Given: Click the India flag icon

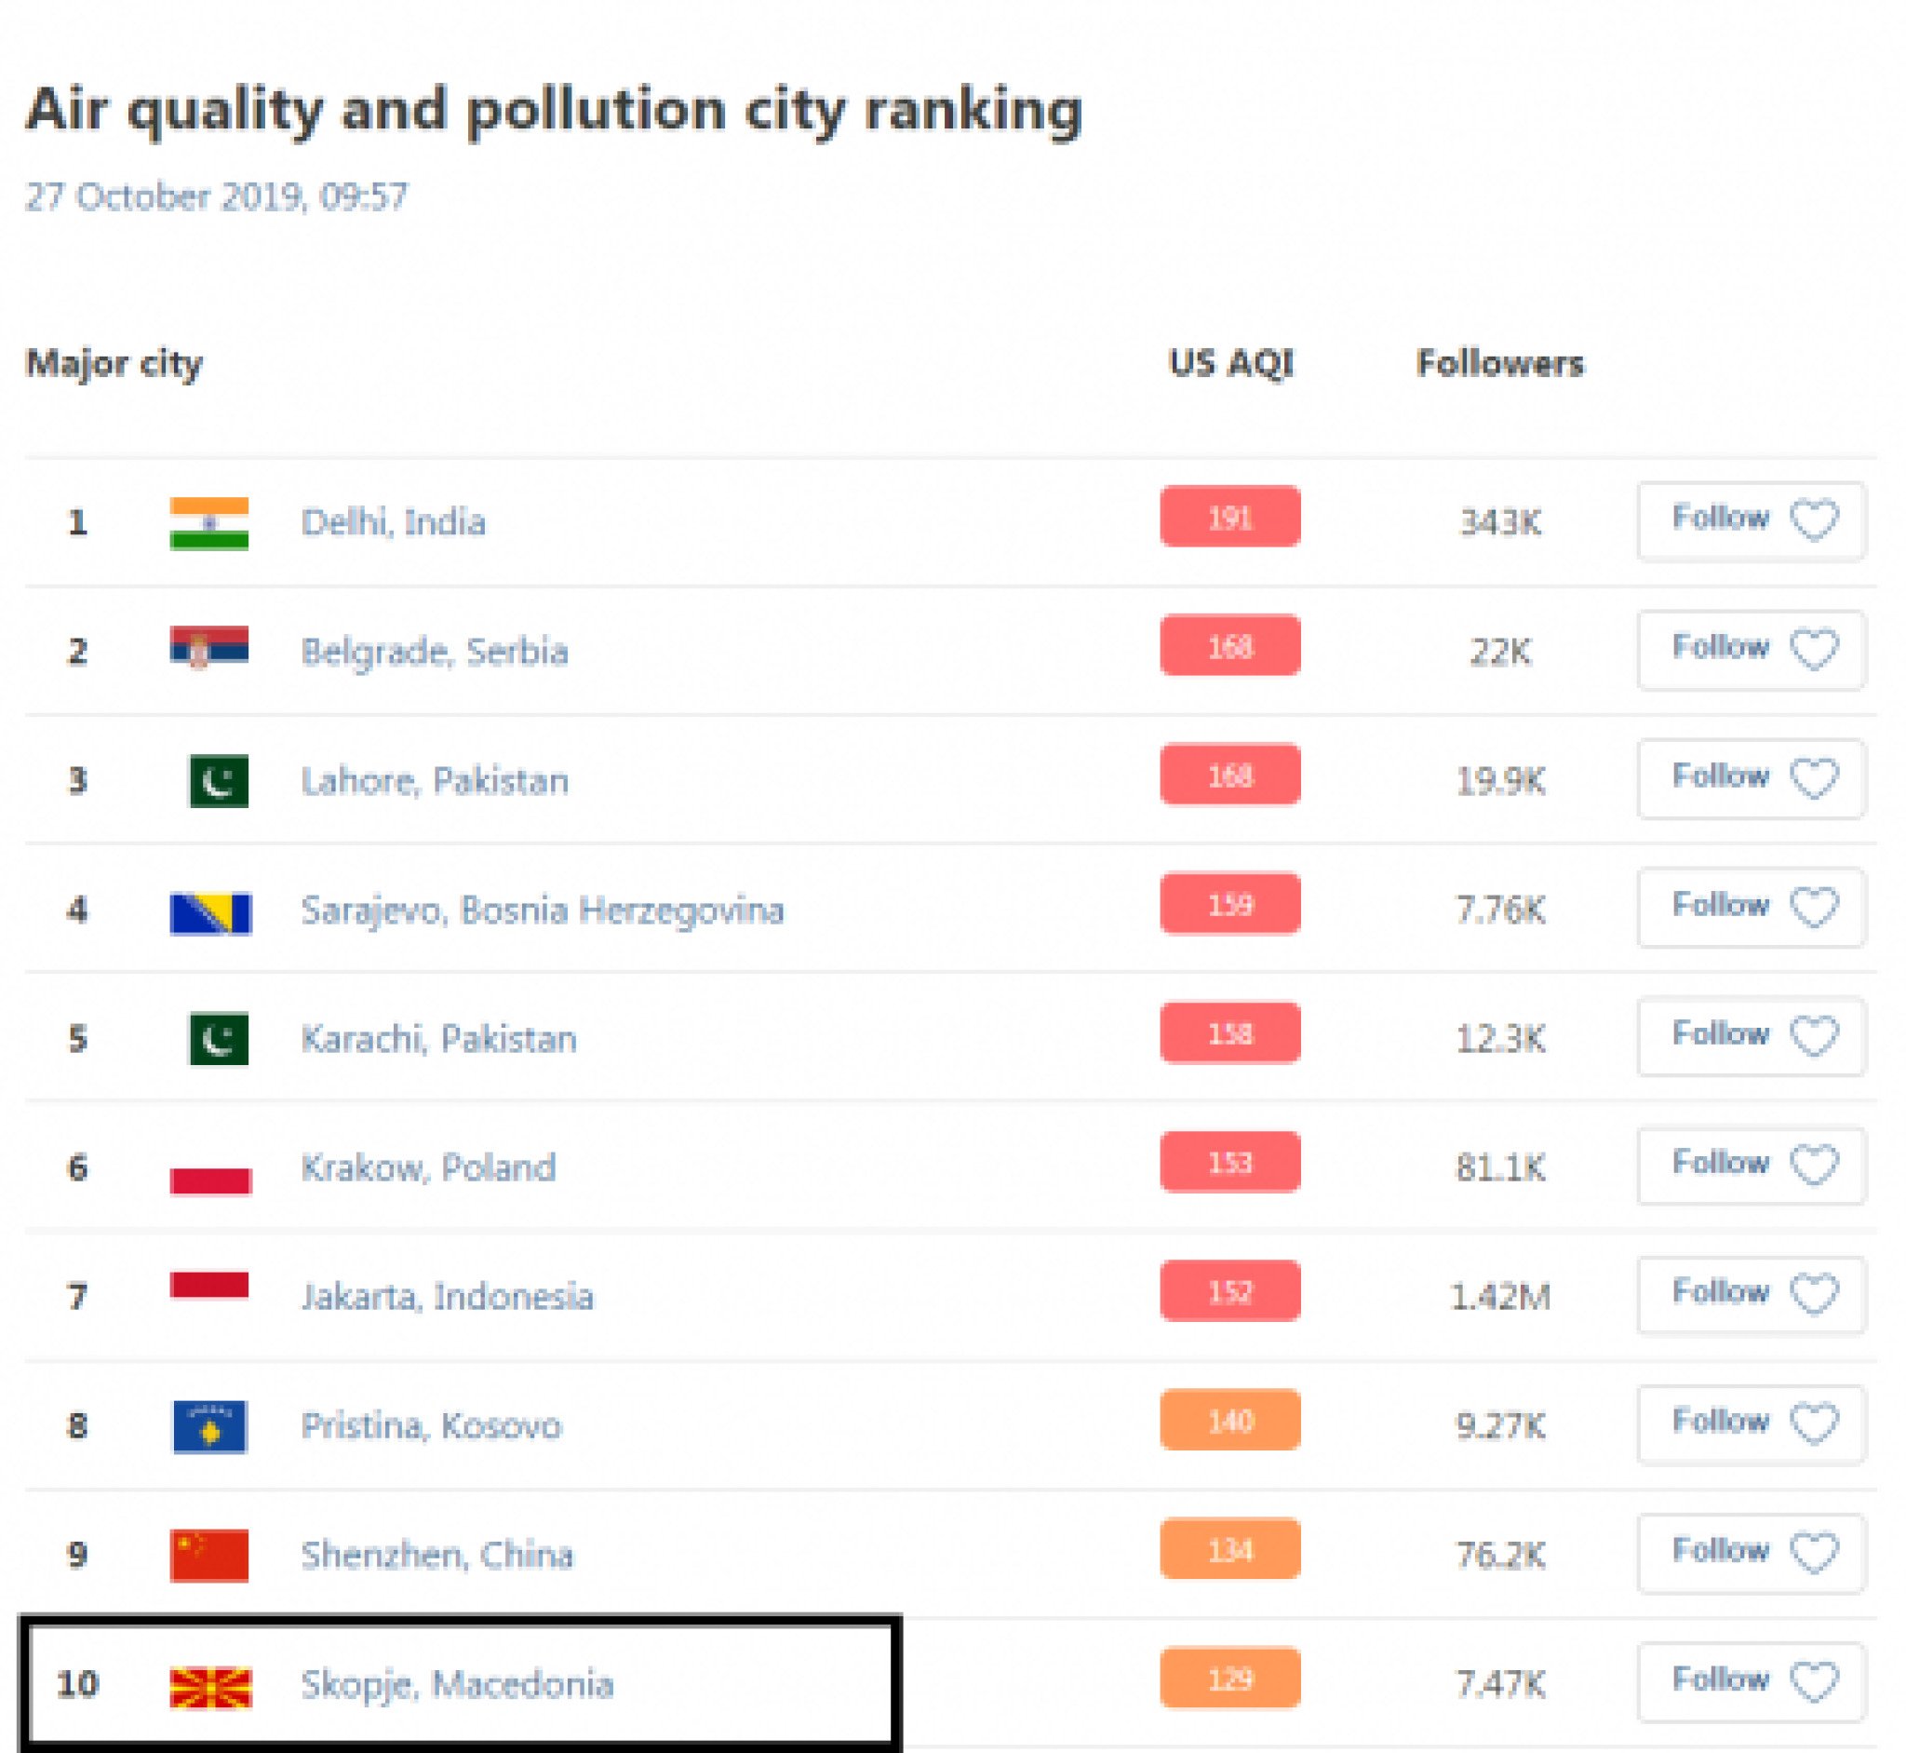Looking at the screenshot, I should (x=208, y=522).
